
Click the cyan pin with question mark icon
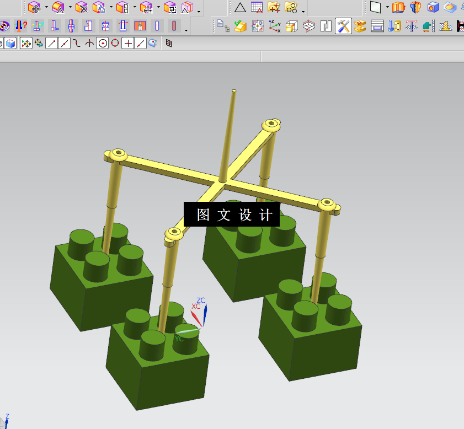(x=38, y=26)
